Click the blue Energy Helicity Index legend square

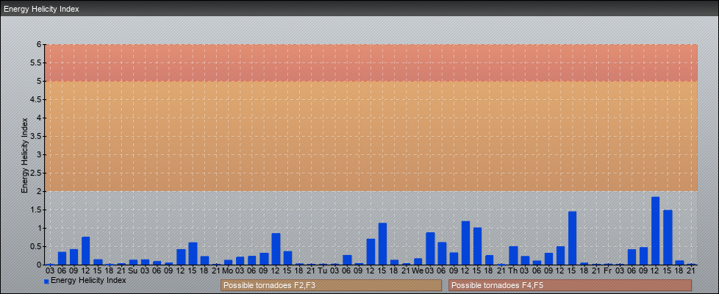[x=46, y=282]
